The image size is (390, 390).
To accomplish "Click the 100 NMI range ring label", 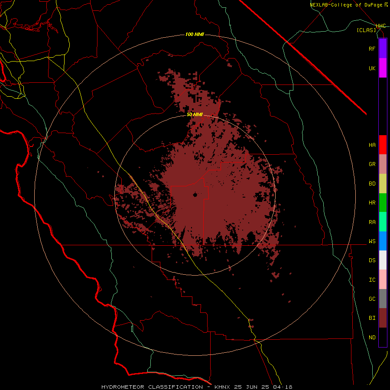I will [195, 34].
